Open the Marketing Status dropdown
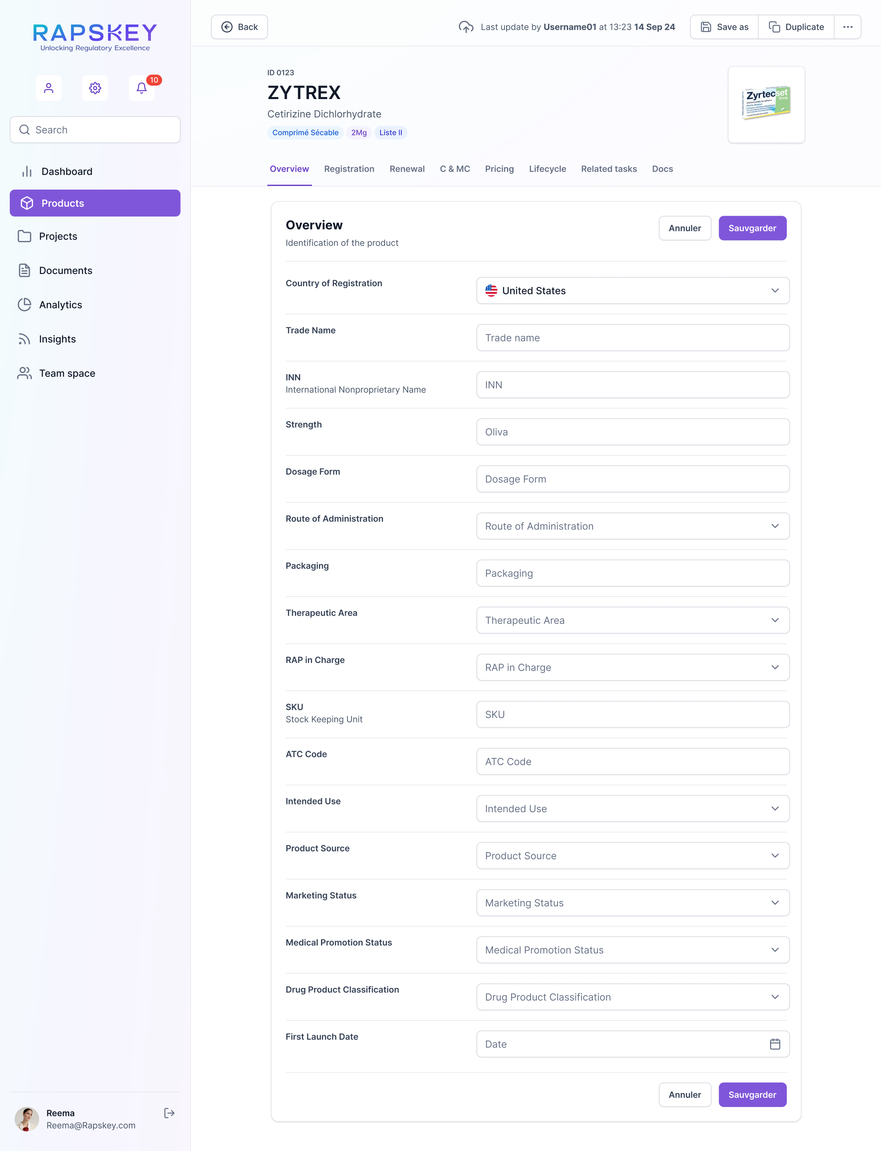Screen dimensions: 881x1151 coord(633,903)
